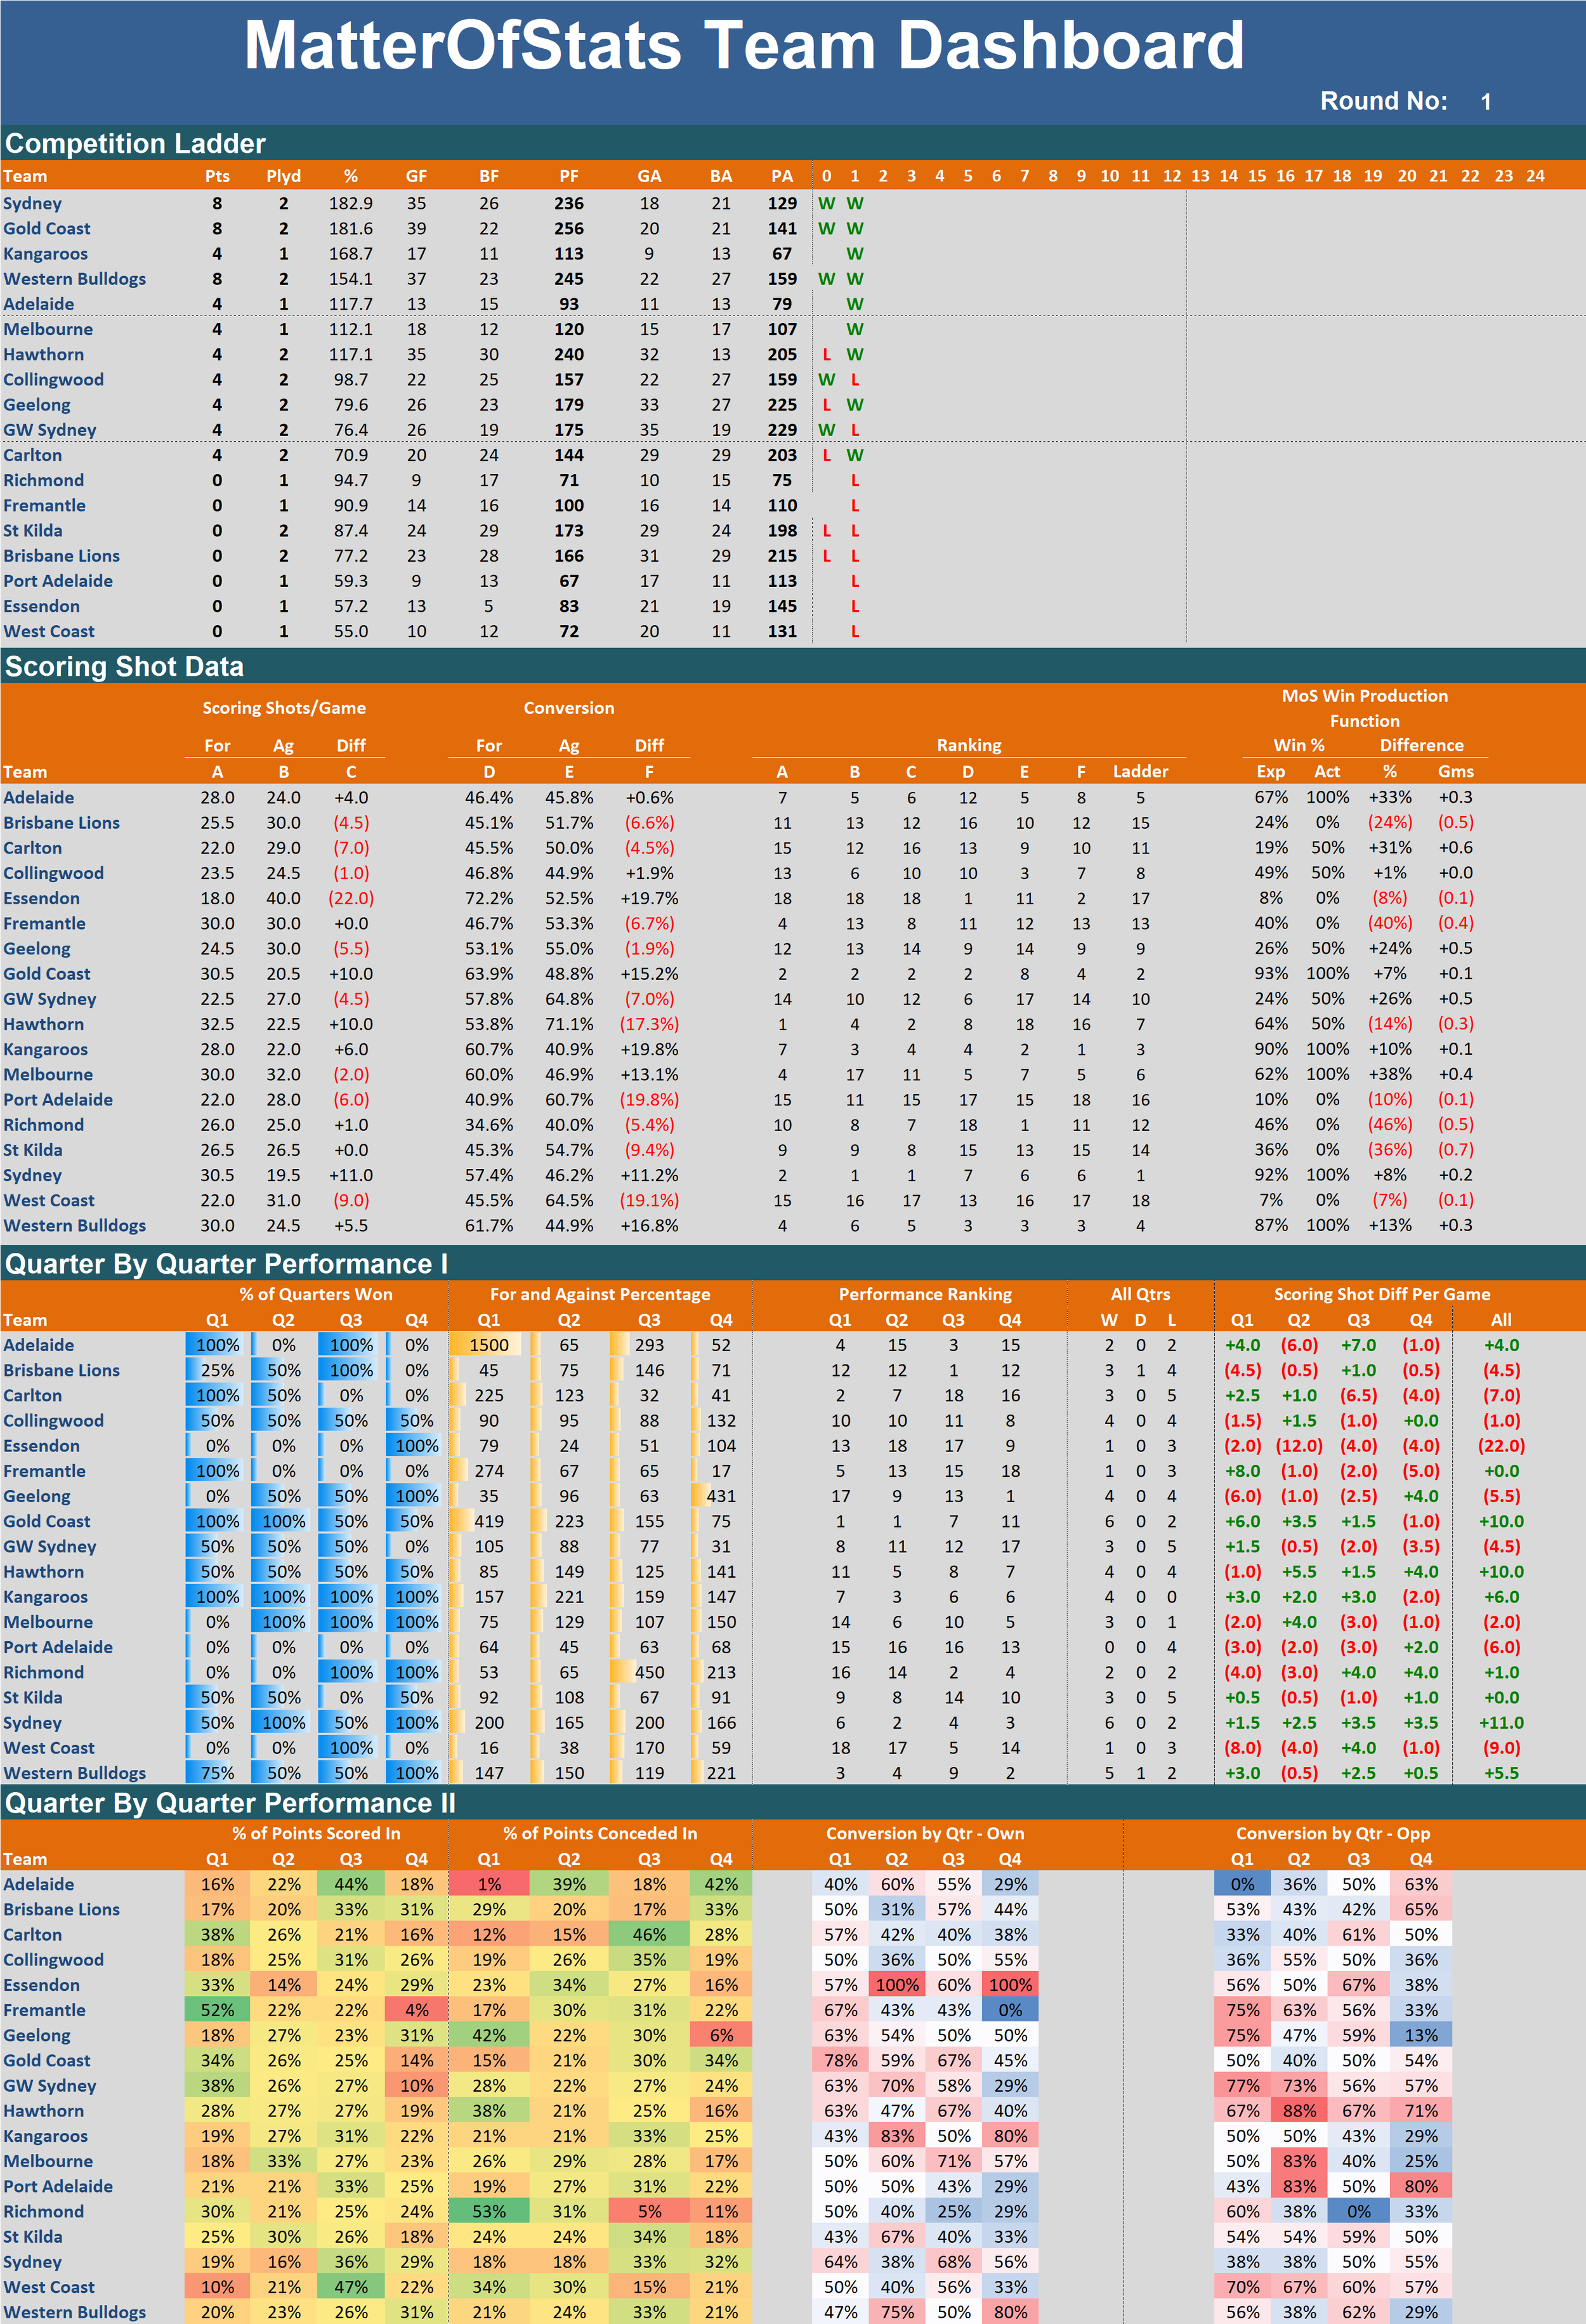Click Adelaide's Q1 1500 percentage bar
1586x2324 pixels.
488,1345
